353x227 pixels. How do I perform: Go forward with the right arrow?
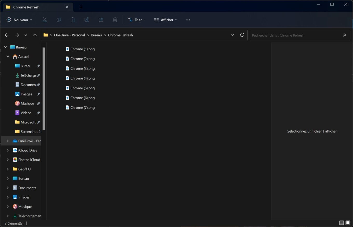pos(17,35)
